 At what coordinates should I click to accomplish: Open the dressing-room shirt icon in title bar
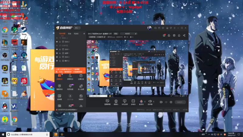coord(171,28)
